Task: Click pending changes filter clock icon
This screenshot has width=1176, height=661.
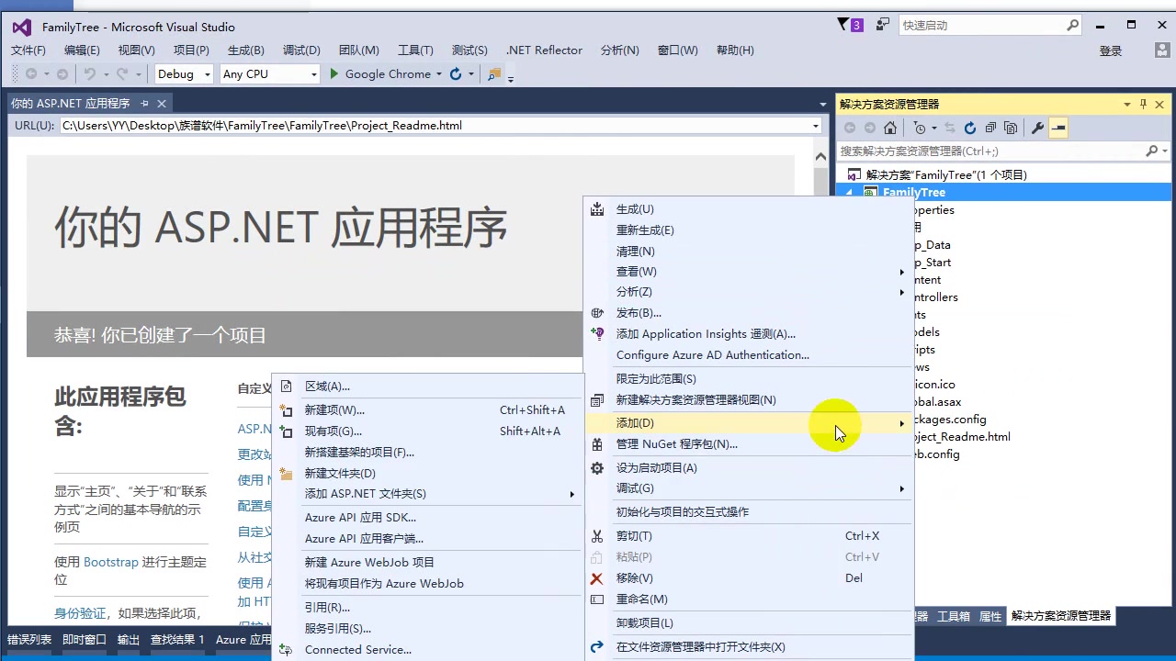Action: [x=919, y=128]
